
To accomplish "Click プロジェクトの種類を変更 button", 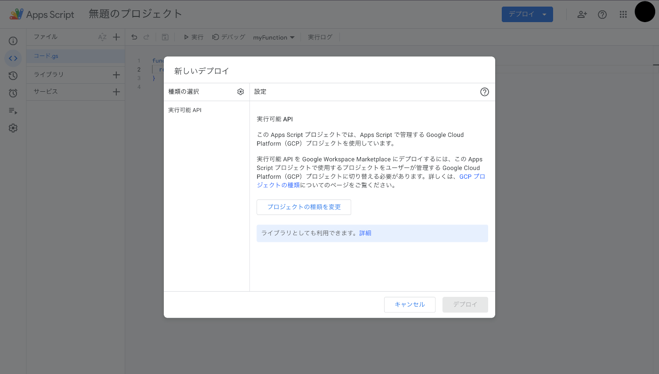I will (x=304, y=207).
